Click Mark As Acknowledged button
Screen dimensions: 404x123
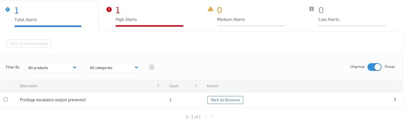tap(29, 44)
